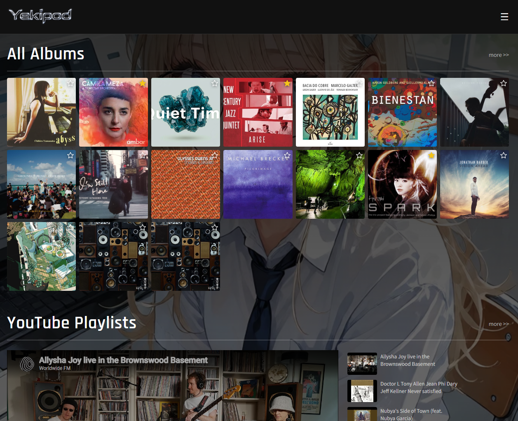Star Jonathan Barber Vision Ahead album
Screen dimensions: 518x421
pyautogui.click(x=504, y=155)
